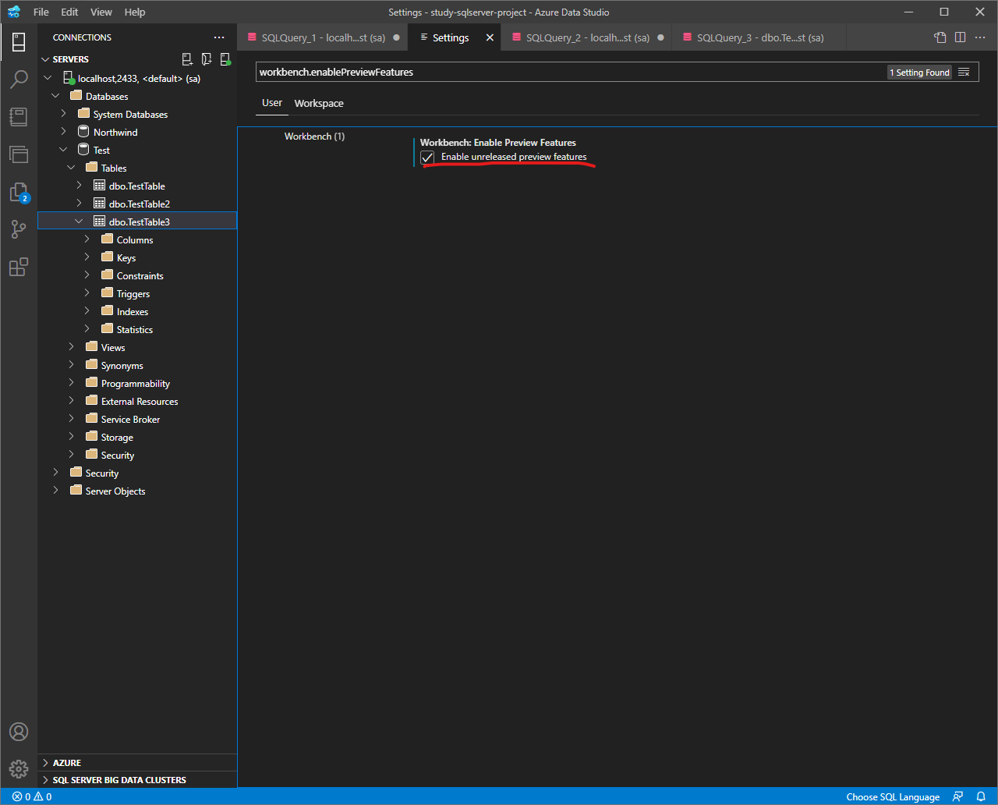Open the Search view in activity bar

point(19,80)
